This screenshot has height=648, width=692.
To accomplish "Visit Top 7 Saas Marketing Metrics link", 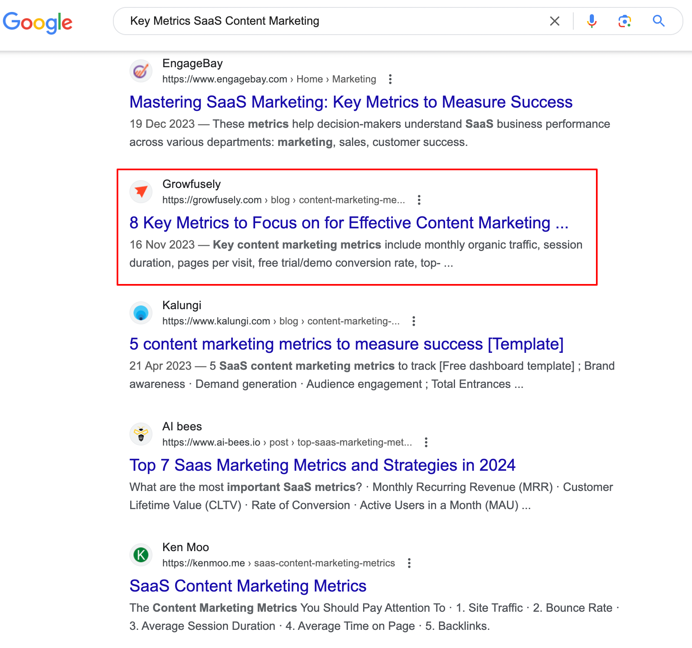I will point(322,465).
